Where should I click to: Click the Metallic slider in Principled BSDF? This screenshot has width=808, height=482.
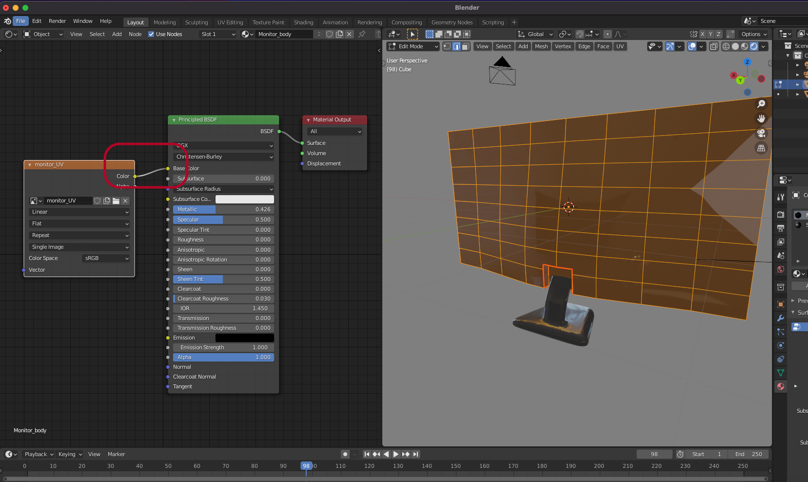223,209
